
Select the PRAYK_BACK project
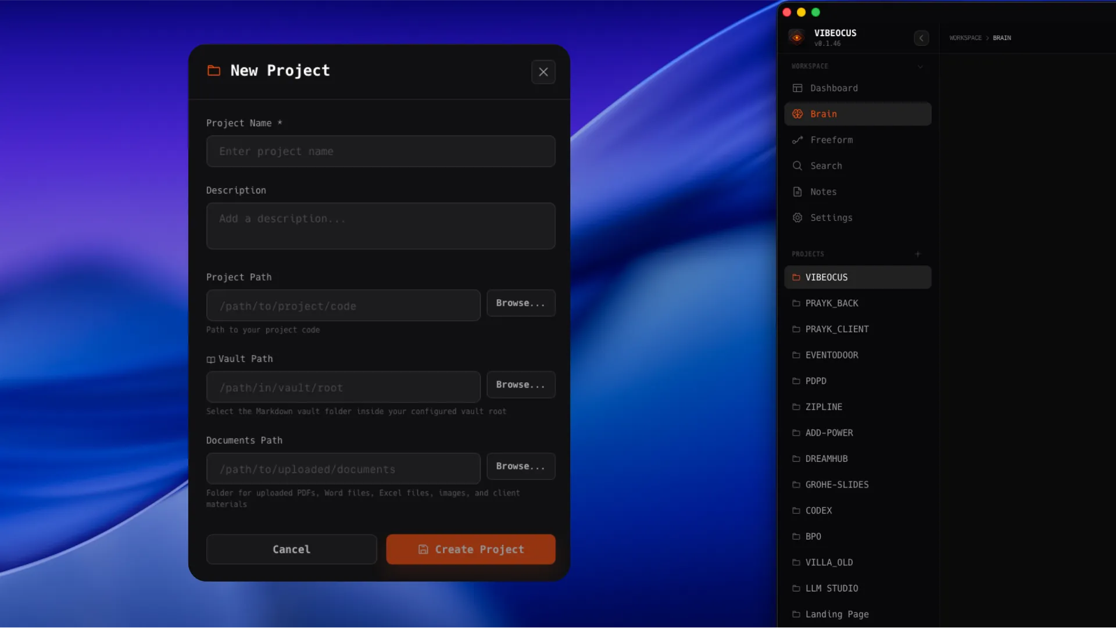pyautogui.click(x=857, y=304)
